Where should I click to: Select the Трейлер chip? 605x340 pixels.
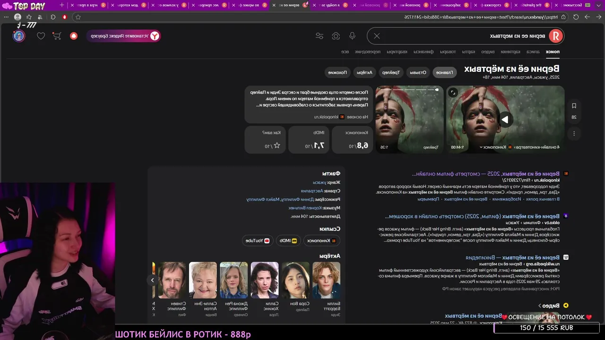tap(391, 72)
